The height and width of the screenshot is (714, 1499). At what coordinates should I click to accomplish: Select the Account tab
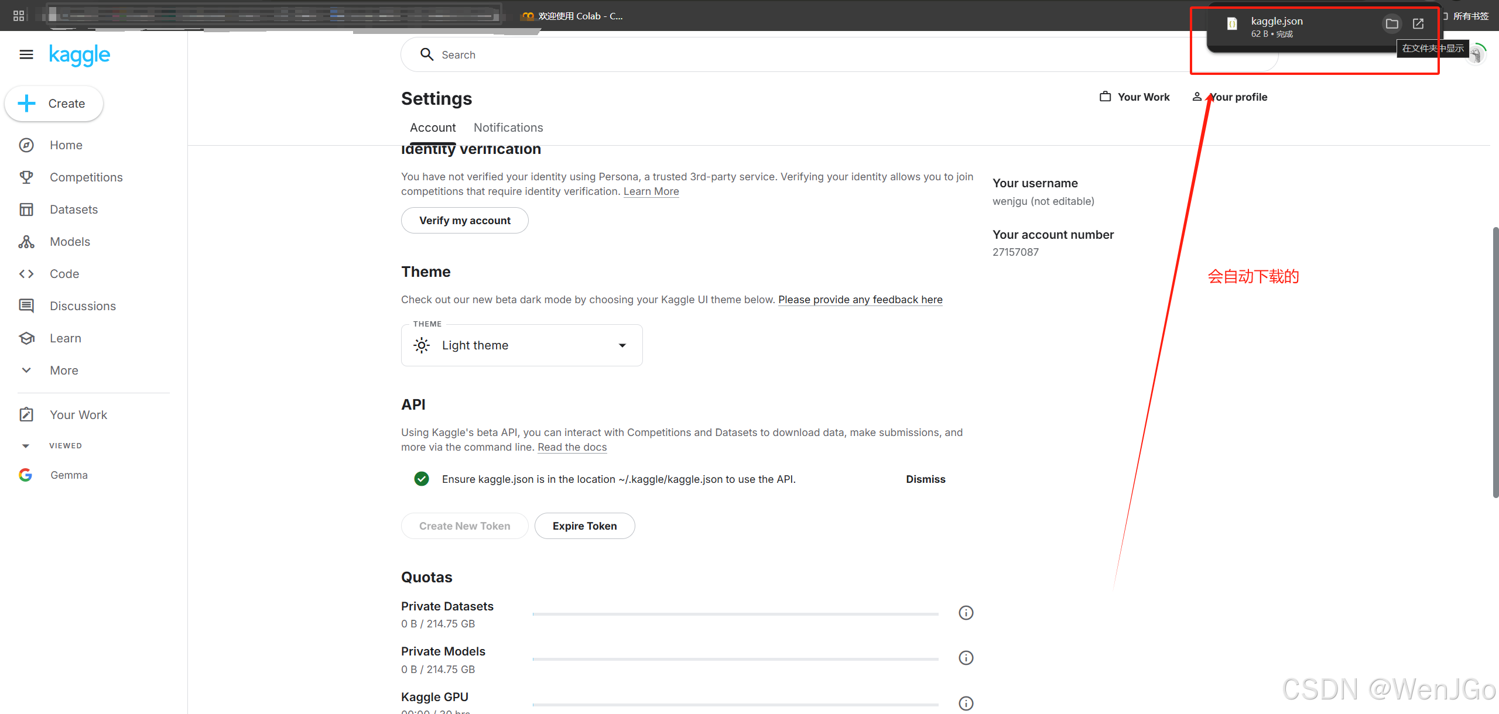(432, 128)
